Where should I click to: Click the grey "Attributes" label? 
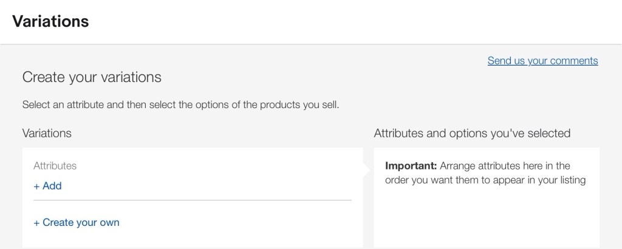(x=55, y=165)
